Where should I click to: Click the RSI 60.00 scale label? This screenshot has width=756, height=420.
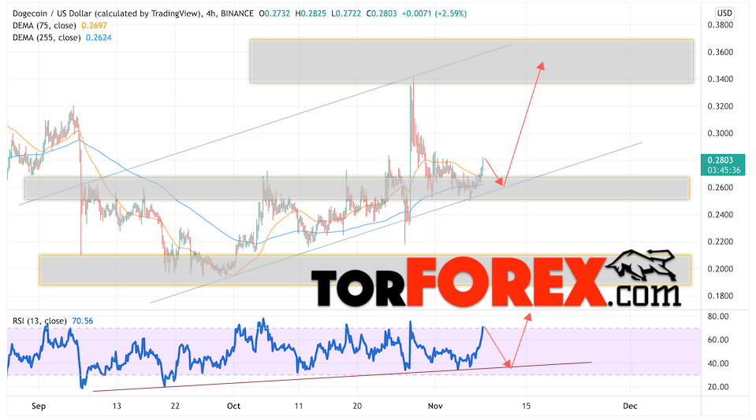[718, 340]
